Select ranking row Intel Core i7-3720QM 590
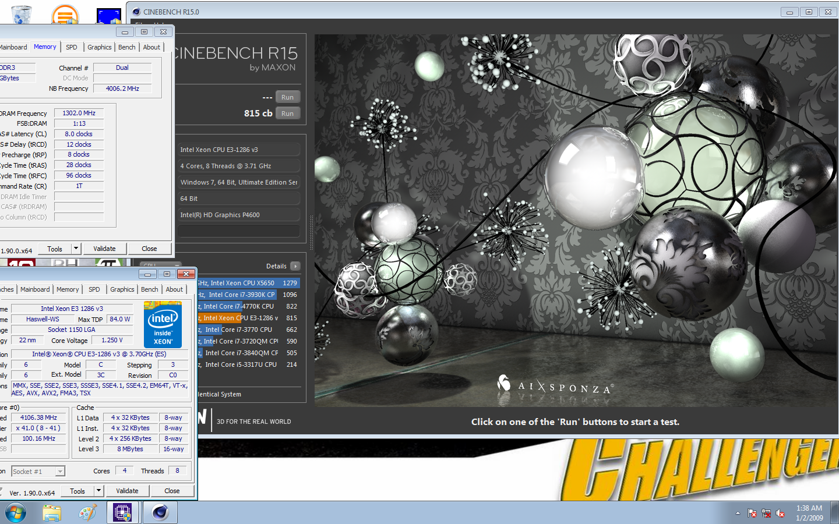This screenshot has width=839, height=524. click(x=248, y=341)
